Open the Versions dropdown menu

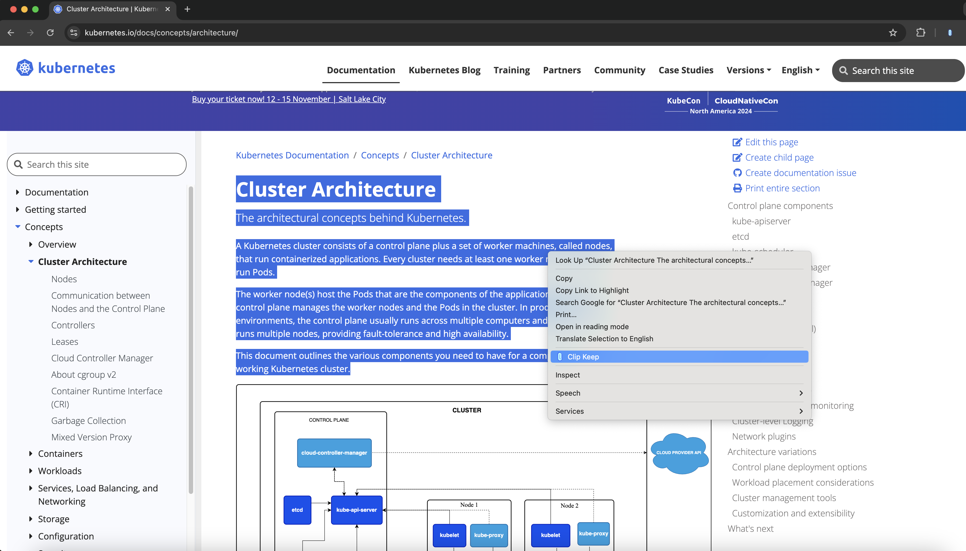[x=748, y=70]
